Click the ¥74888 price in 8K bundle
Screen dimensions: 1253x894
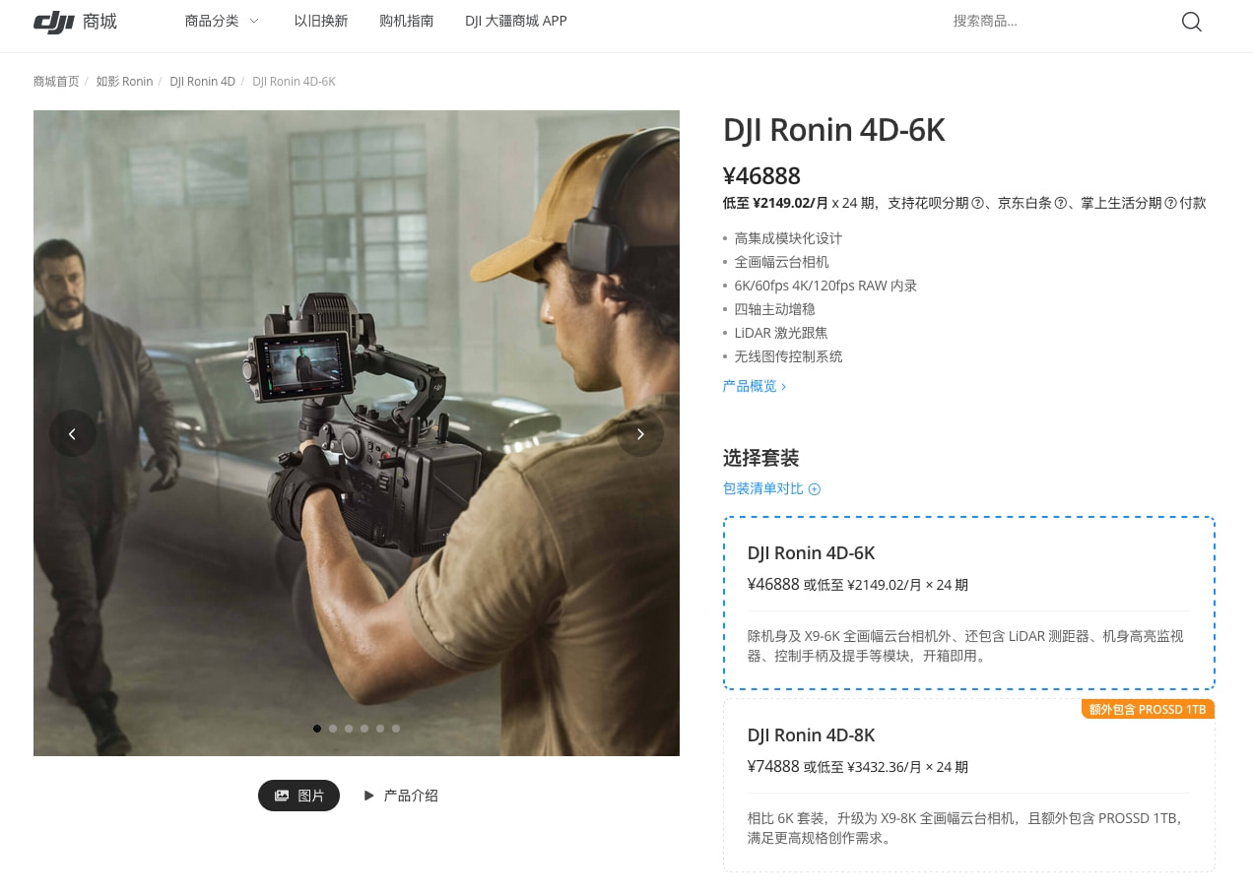click(773, 766)
